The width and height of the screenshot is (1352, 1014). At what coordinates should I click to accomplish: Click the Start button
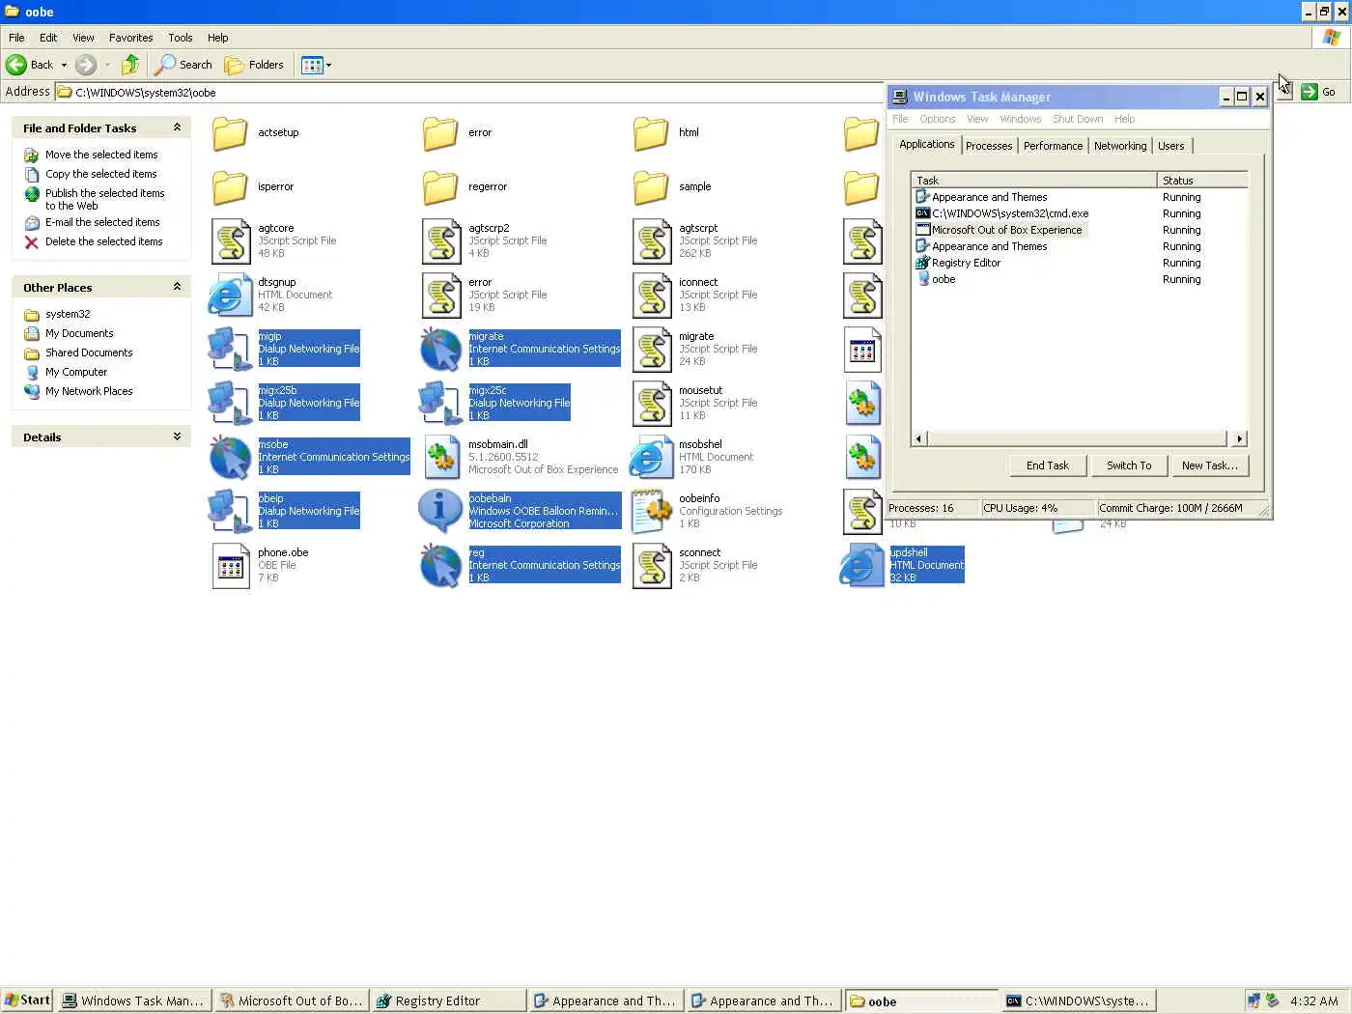click(27, 1000)
